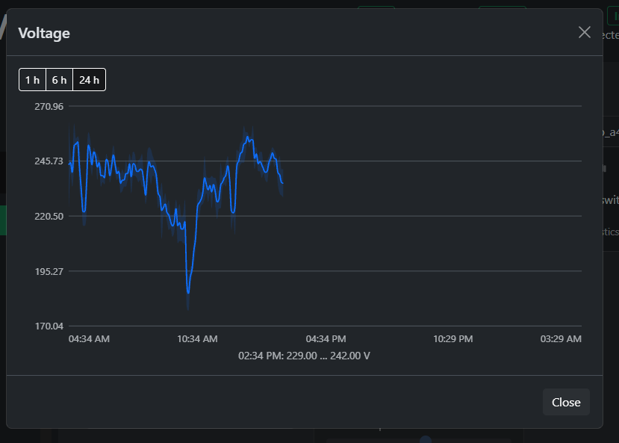Click the 10:34 AM time axis label

tap(197, 338)
